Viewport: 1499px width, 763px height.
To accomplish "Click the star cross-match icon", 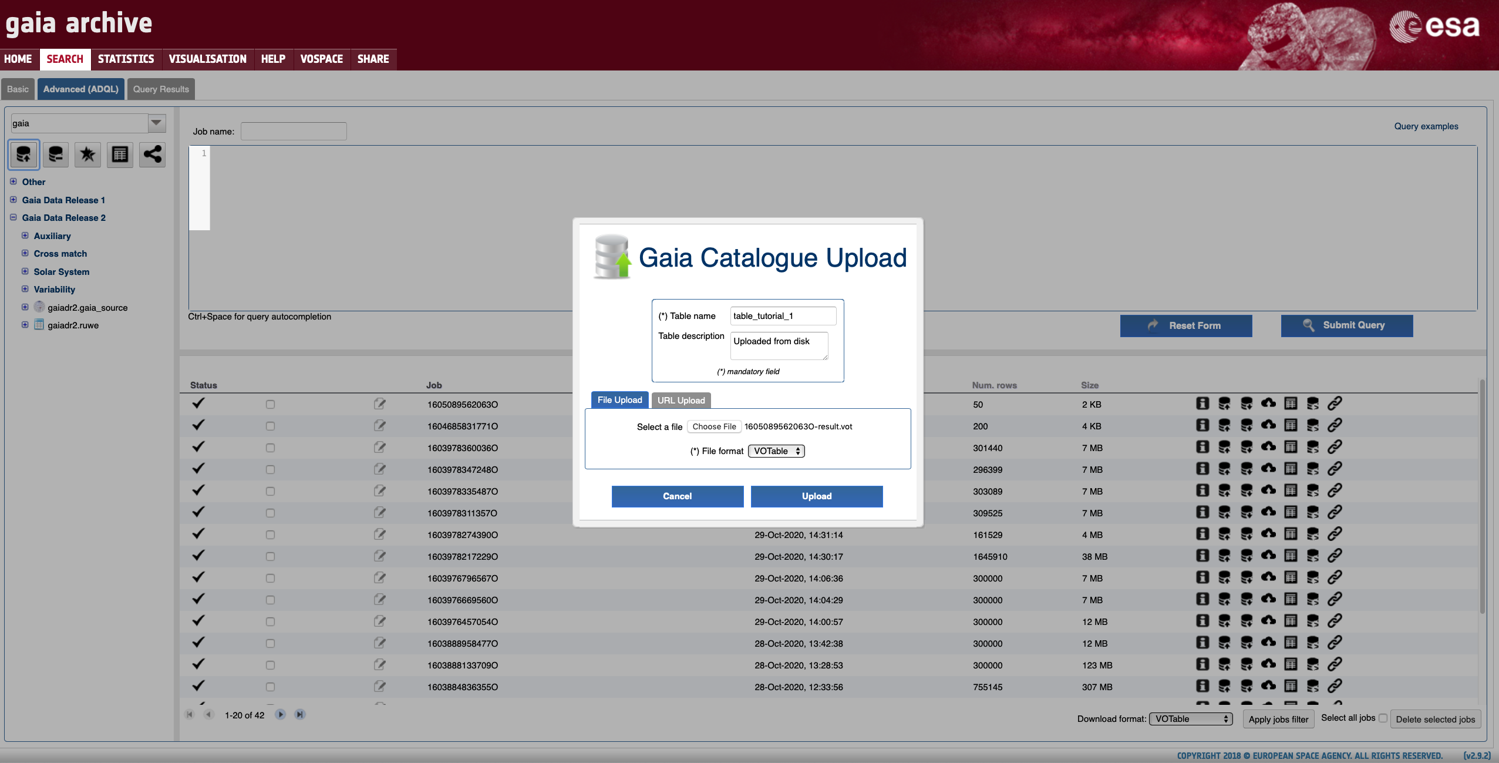I will pos(87,155).
